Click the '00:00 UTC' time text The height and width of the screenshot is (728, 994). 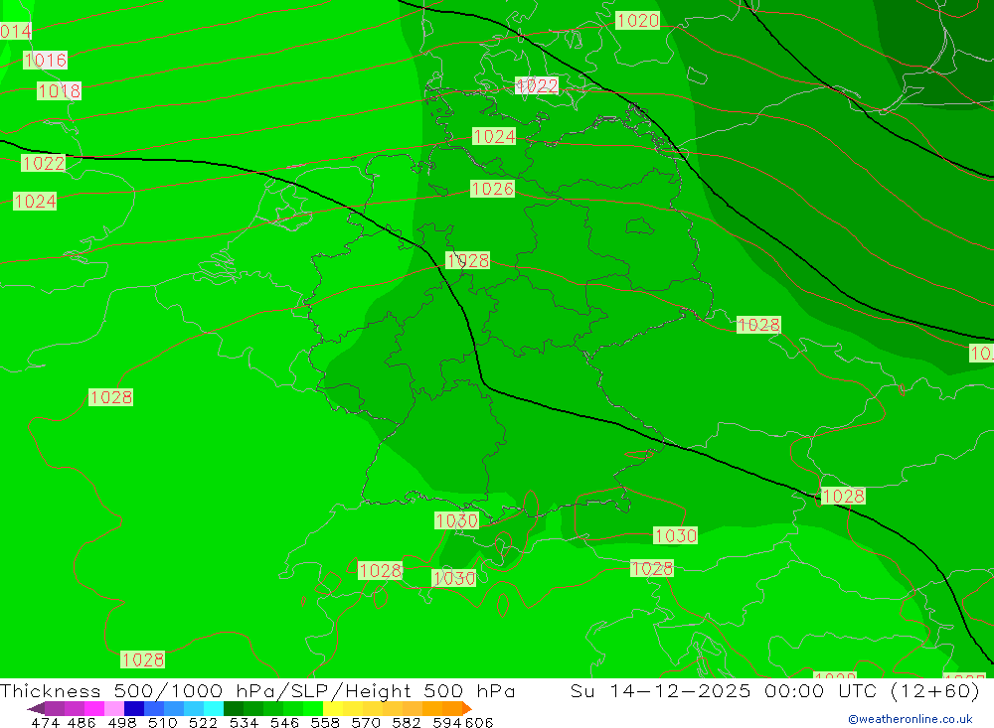click(820, 690)
